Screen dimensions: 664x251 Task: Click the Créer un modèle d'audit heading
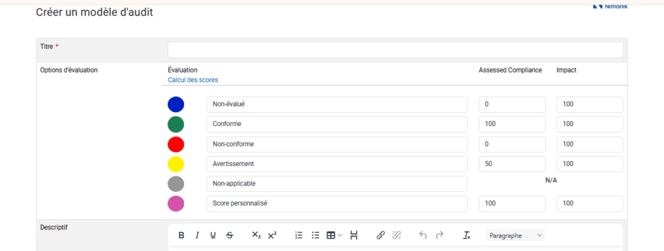coord(95,13)
